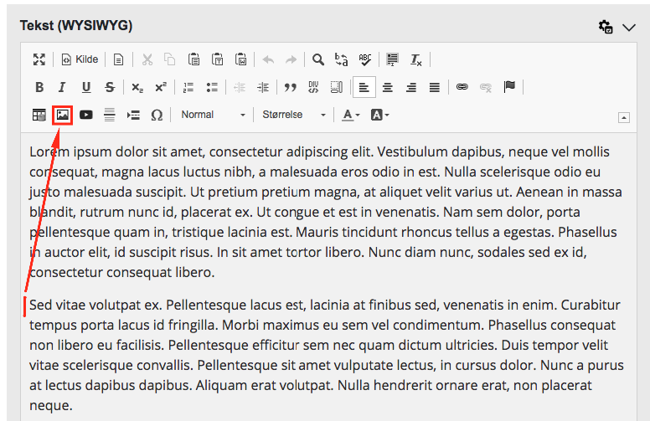650x421 pixels.
Task: Collapse the toolbar with arrow button
Action: click(x=624, y=118)
